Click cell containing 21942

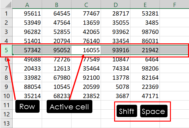coord(145,50)
